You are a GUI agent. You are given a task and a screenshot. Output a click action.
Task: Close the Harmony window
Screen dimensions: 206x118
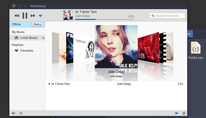14,6
